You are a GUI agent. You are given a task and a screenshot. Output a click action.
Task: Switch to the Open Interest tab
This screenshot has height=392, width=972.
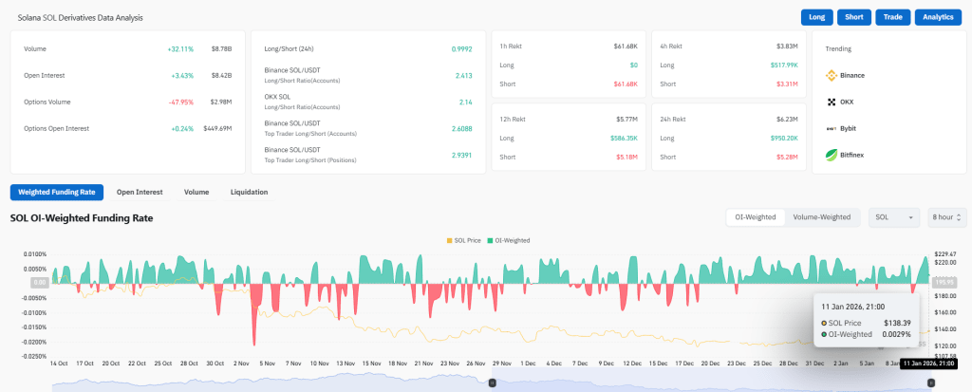coord(140,193)
